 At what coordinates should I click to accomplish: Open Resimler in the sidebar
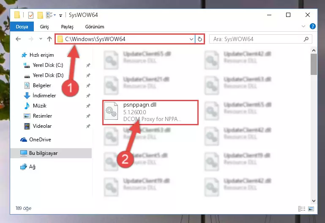[x=38, y=116]
